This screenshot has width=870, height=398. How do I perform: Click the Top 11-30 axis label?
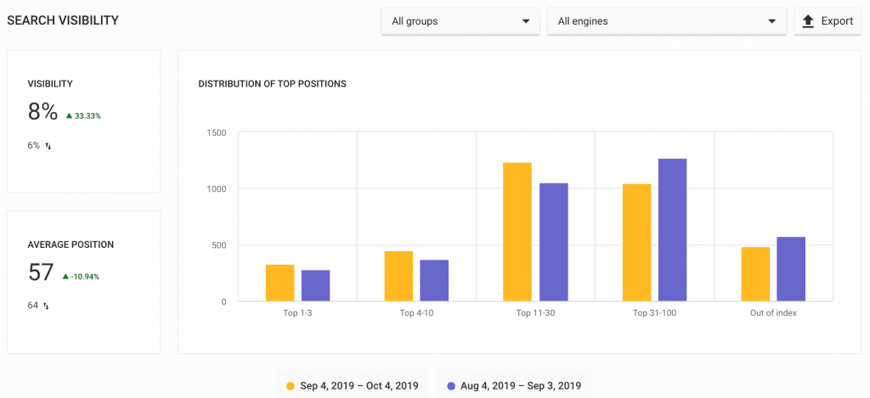(535, 312)
